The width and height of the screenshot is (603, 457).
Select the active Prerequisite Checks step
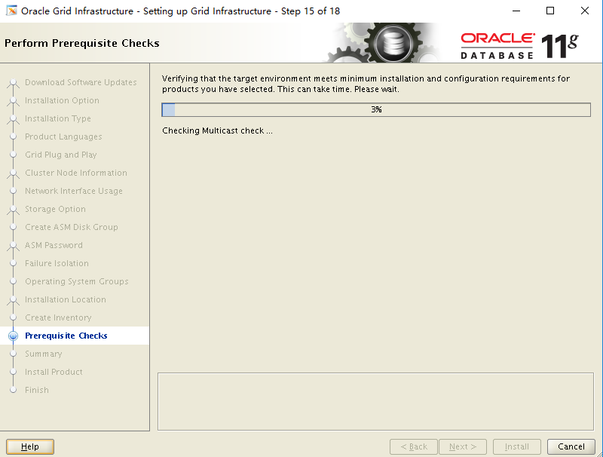pyautogui.click(x=66, y=336)
